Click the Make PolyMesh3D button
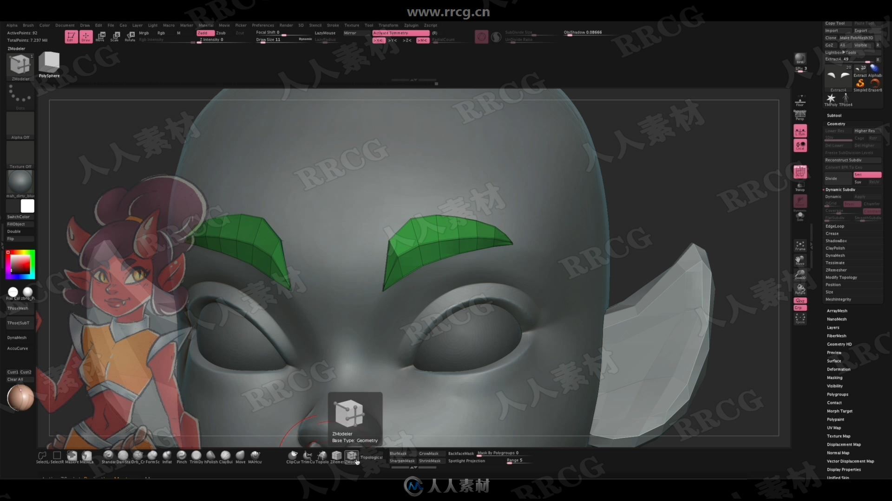 point(859,38)
